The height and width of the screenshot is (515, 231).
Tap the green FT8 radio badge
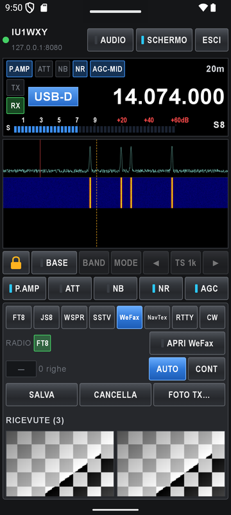[42, 343]
